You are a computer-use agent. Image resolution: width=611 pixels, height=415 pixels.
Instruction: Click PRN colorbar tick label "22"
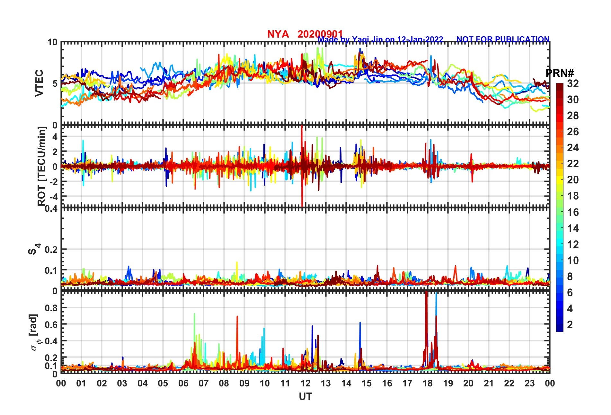click(x=573, y=164)
